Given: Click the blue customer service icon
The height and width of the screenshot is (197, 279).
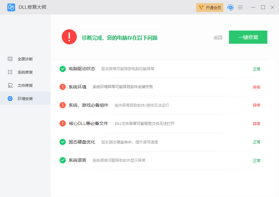Looking at the screenshot, I should tap(231, 7).
